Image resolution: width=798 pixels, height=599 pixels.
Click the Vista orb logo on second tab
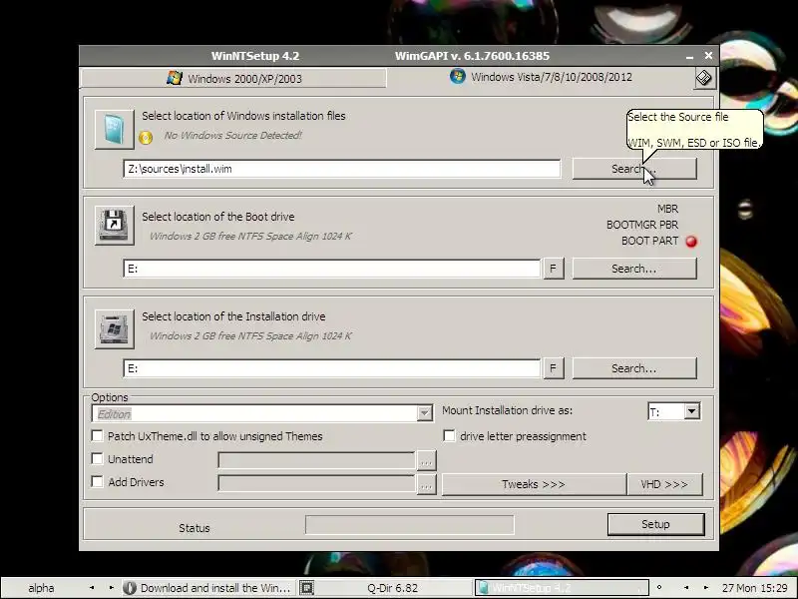[458, 77]
